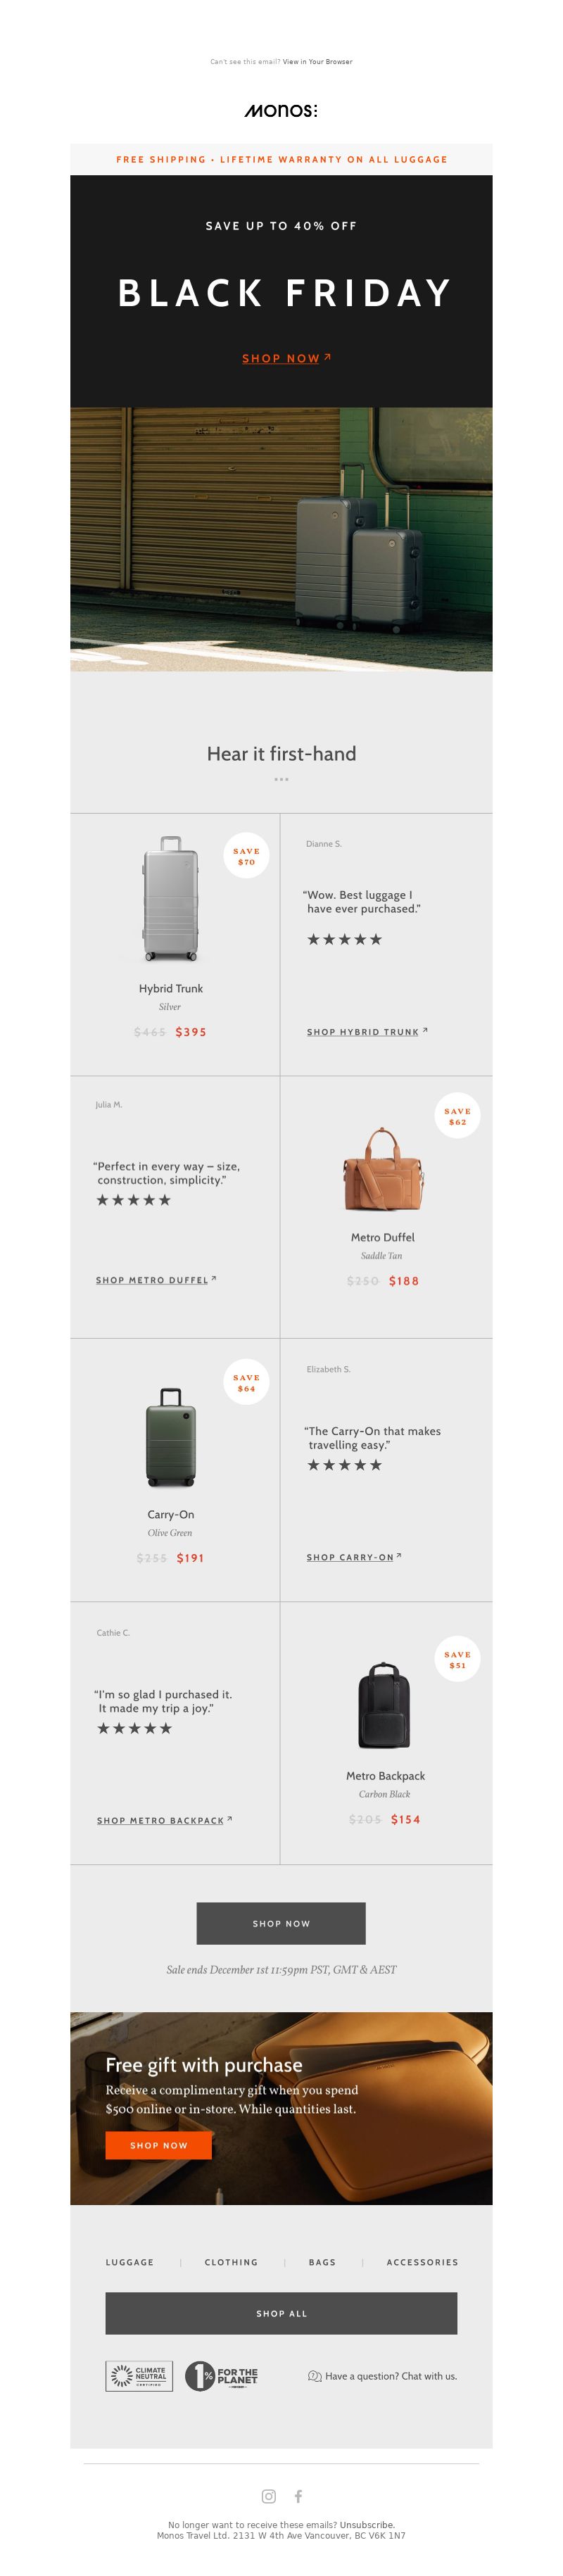The image size is (563, 2576).
Task: Click the chat bubble icon beside question
Action: [x=314, y=2376]
